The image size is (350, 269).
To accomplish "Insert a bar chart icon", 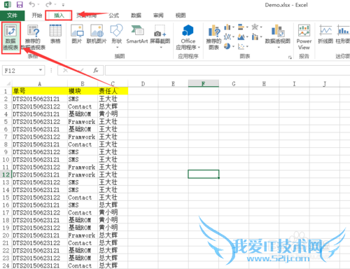I will click(241, 27).
